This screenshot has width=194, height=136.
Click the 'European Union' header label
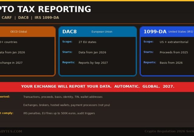click(102, 32)
